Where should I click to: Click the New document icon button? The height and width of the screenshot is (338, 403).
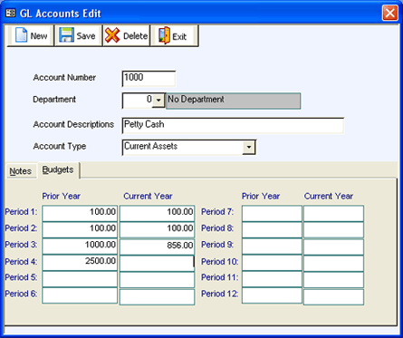coord(31,36)
